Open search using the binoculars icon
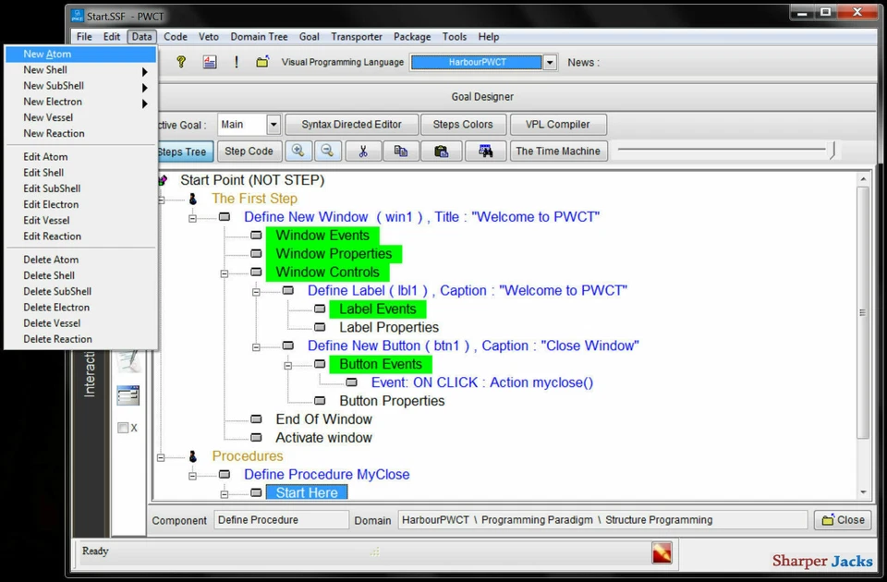The width and height of the screenshot is (887, 582). point(485,151)
